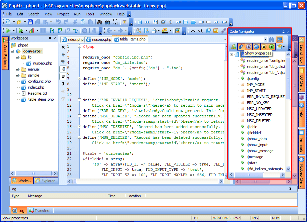The width and height of the screenshot is (307, 222).
Task: Open the New file dropdown arrow
Action: click(x=14, y=22)
